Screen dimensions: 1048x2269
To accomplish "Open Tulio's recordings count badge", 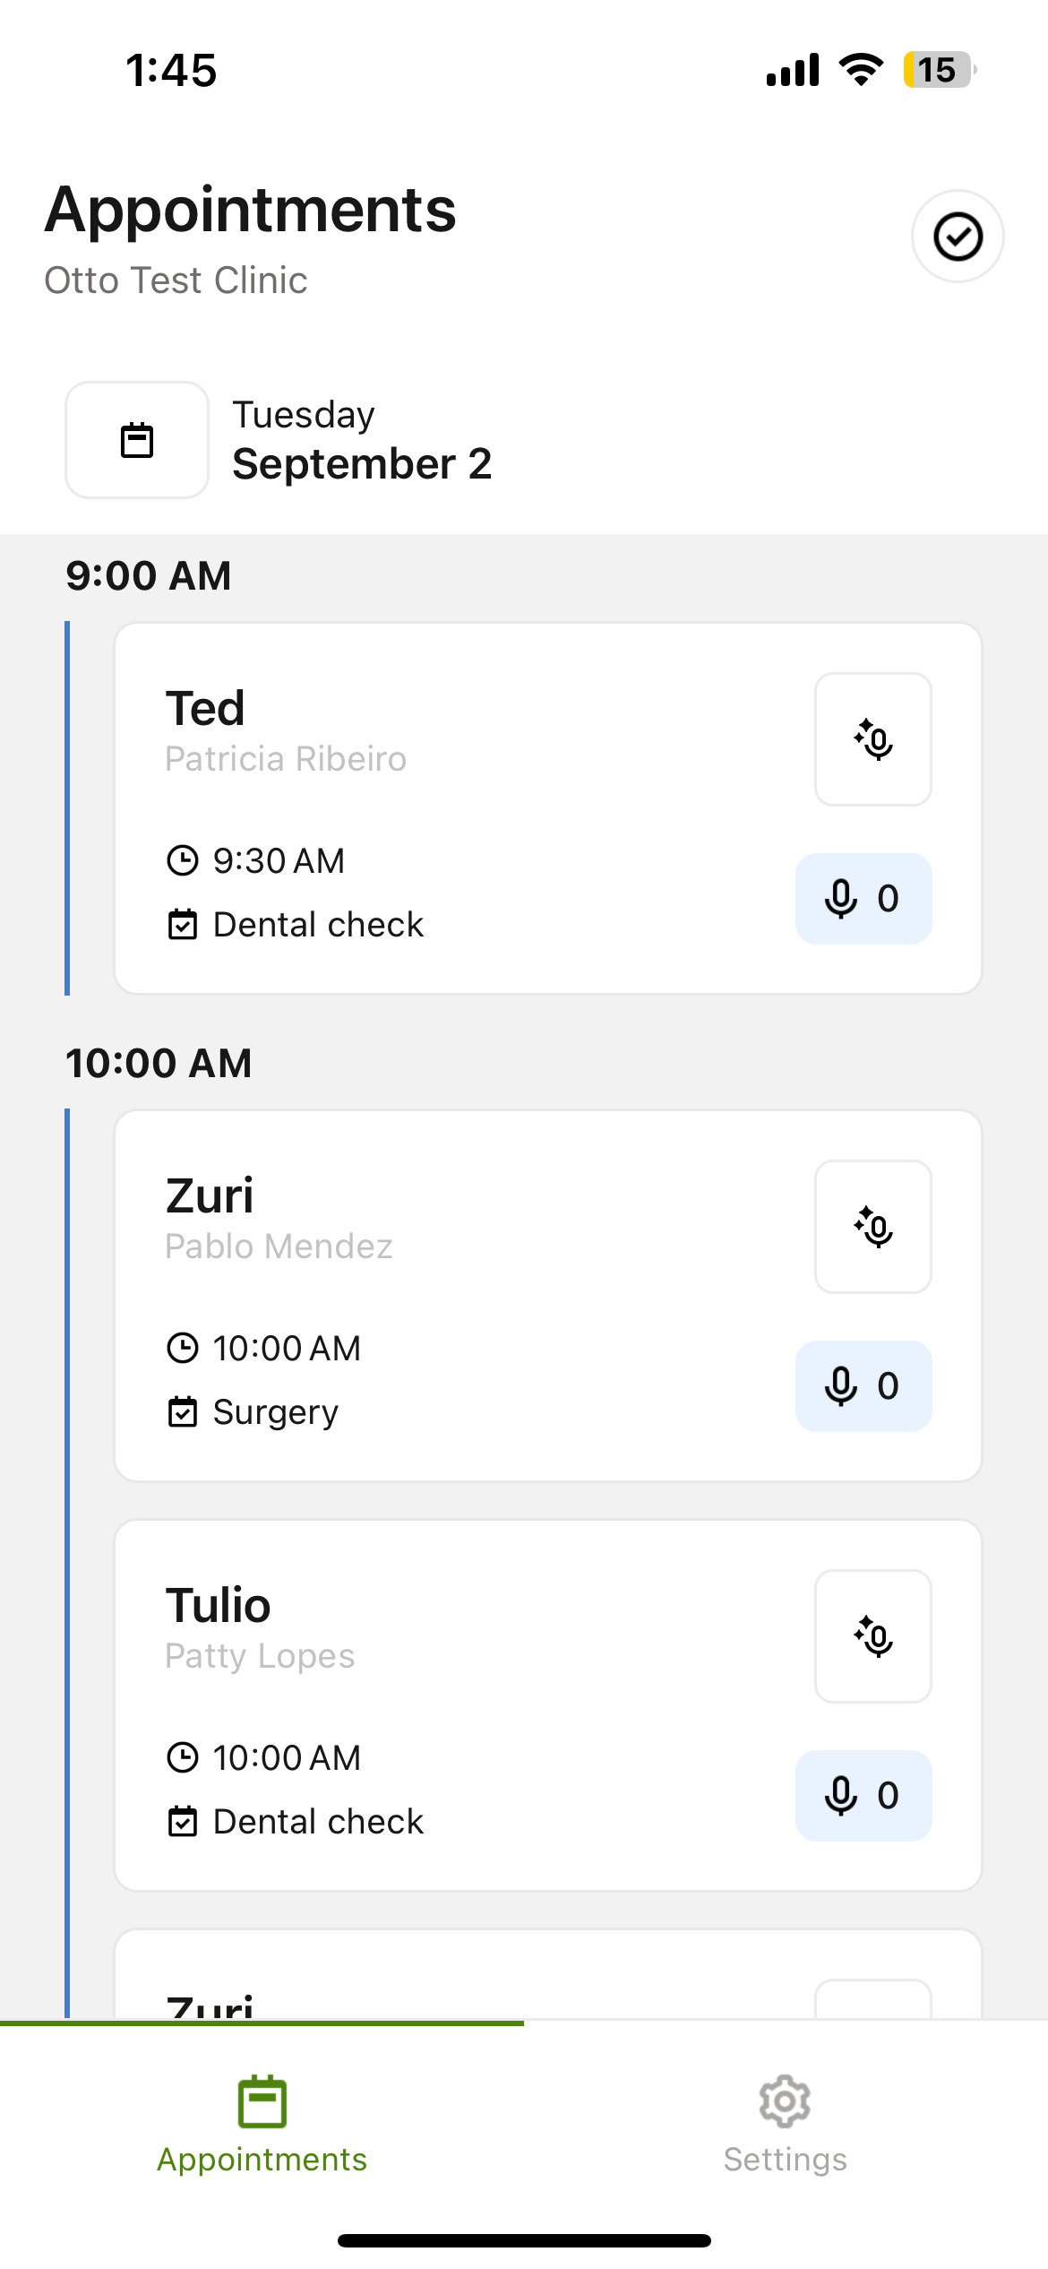I will coord(863,1796).
